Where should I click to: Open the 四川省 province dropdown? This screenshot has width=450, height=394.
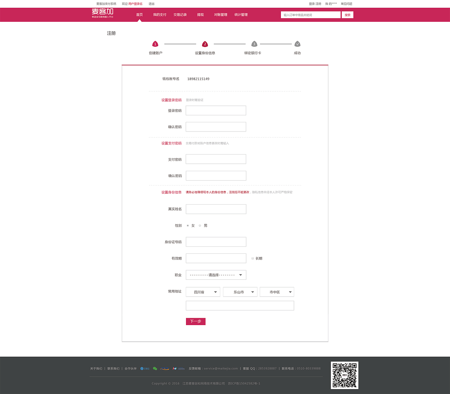pyautogui.click(x=203, y=292)
